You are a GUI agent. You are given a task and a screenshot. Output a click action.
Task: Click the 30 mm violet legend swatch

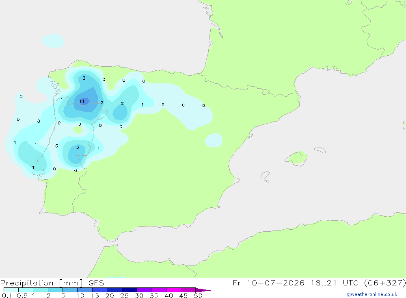coord(144,290)
